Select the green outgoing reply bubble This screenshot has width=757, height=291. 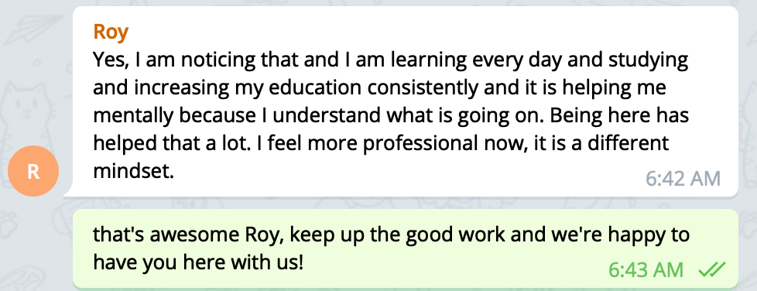coord(406,248)
